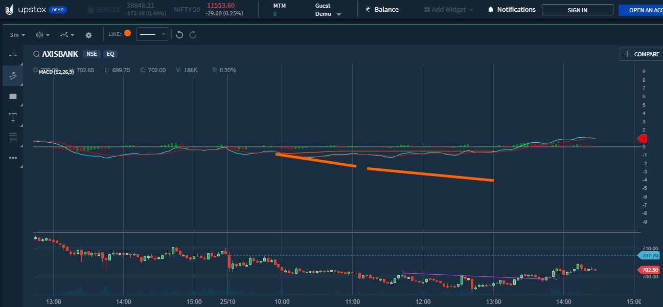Open the line style dropdown

tap(152, 34)
